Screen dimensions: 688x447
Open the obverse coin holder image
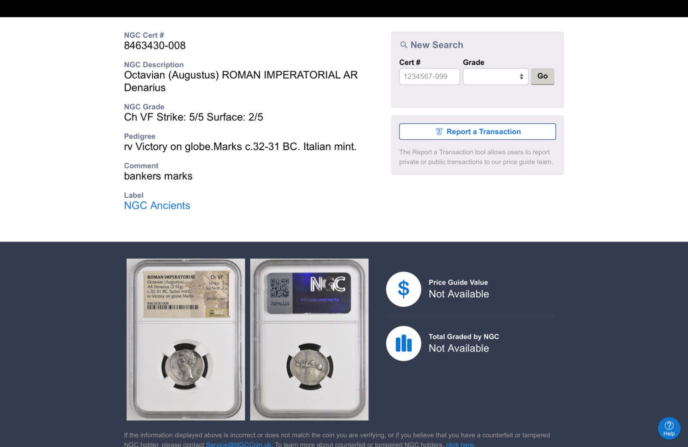186,340
